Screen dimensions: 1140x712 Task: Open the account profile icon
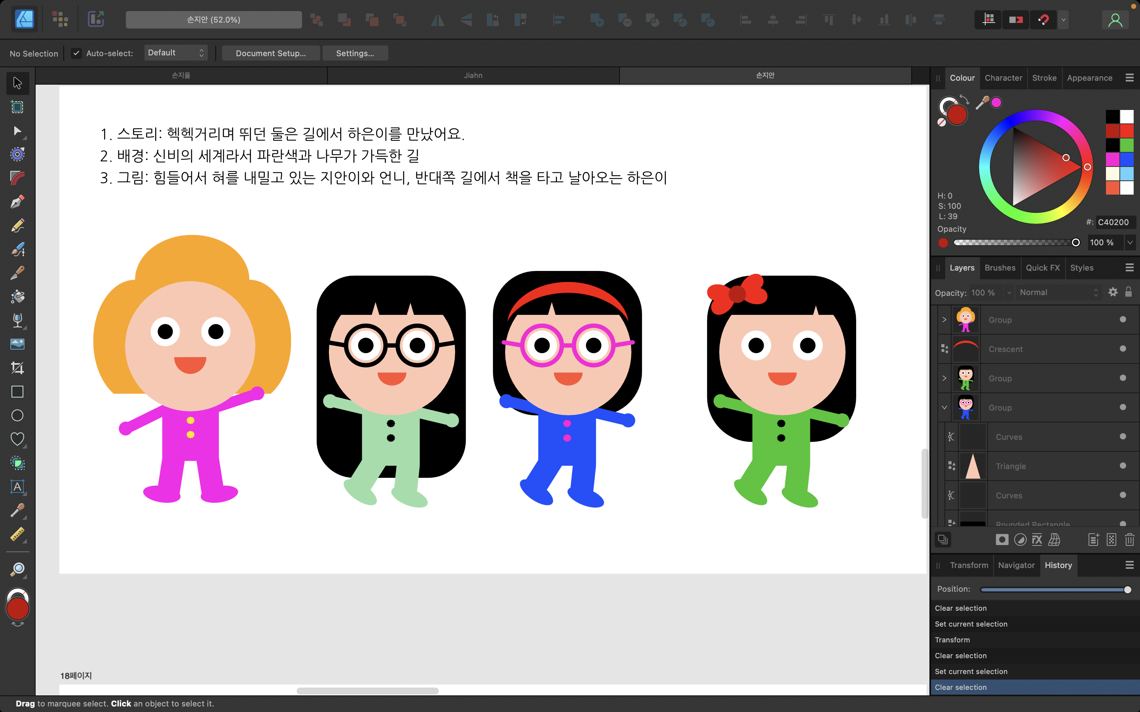point(1115,20)
